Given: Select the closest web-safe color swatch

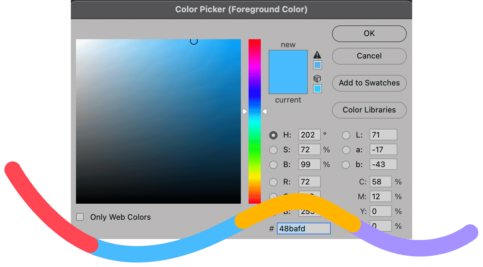Looking at the screenshot, I should tap(317, 89).
